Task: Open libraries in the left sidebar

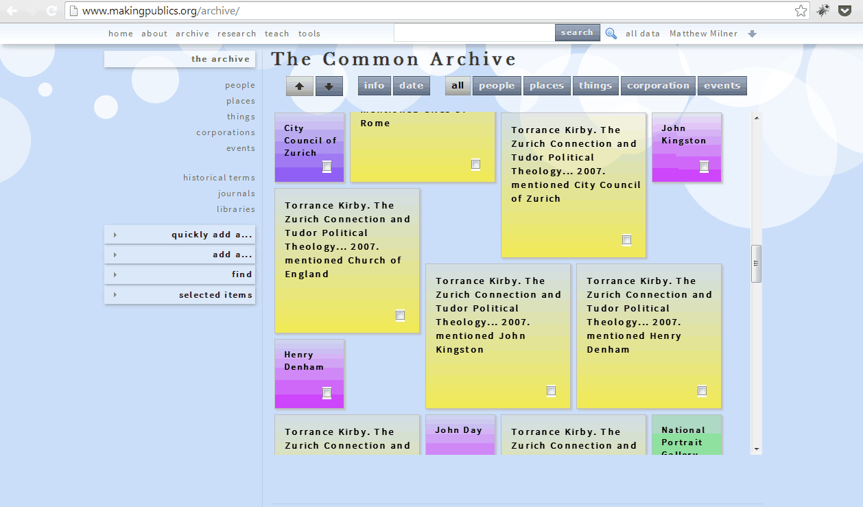Action: click(236, 209)
